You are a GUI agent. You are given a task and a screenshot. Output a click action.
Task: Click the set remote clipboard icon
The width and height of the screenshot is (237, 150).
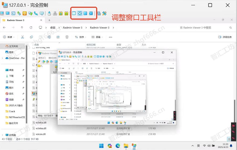click(x=61, y=13)
